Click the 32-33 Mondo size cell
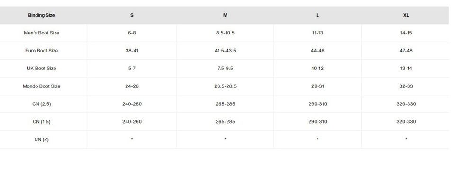 click(406, 86)
